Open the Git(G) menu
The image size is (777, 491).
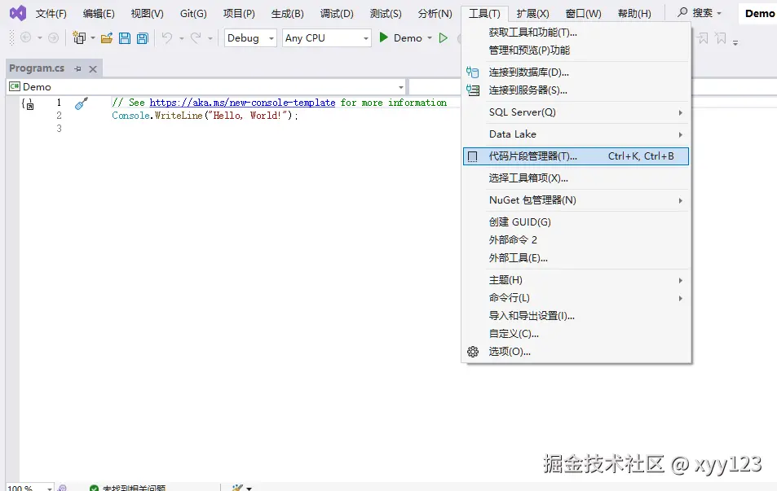click(x=193, y=13)
